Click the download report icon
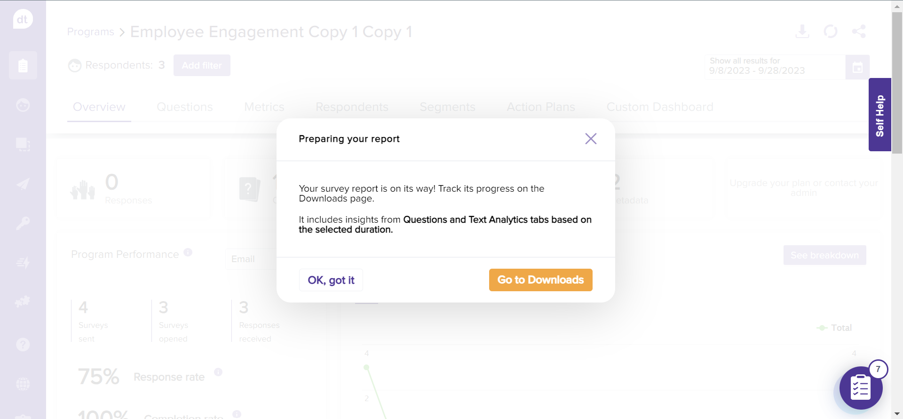Screen dimensions: 903x419 click(802, 31)
